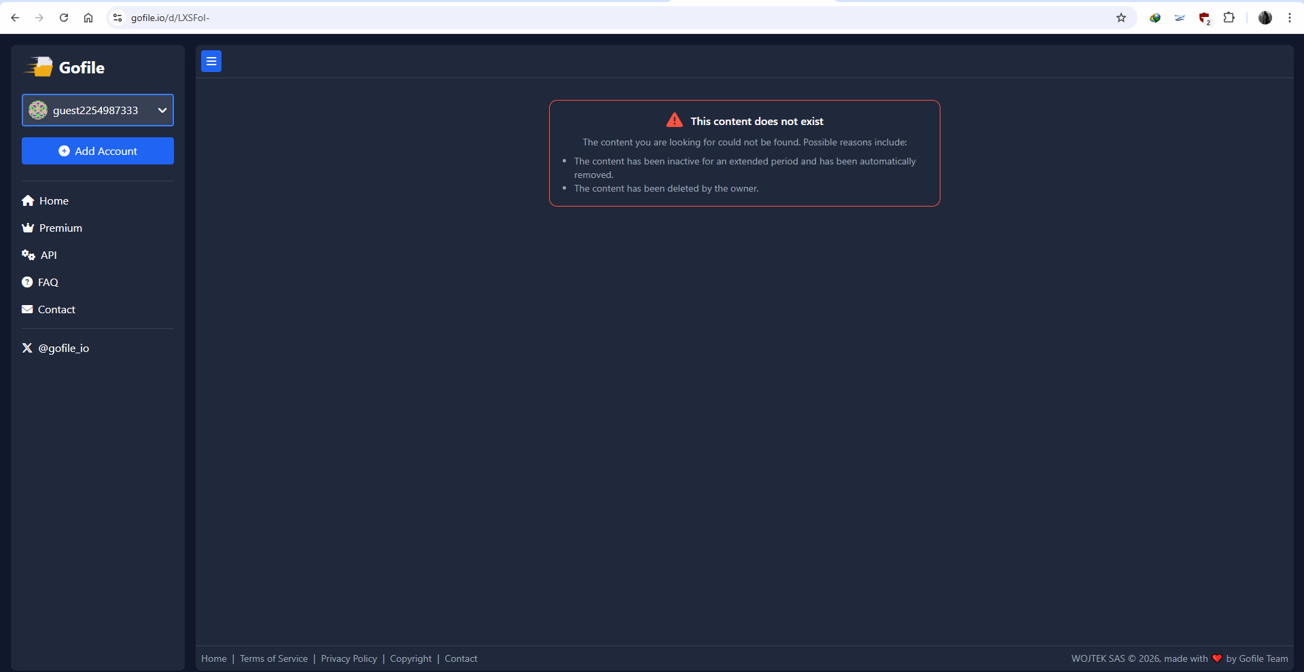Viewport: 1304px width, 672px height.
Task: Click the gears icon beside API
Action: click(29, 255)
